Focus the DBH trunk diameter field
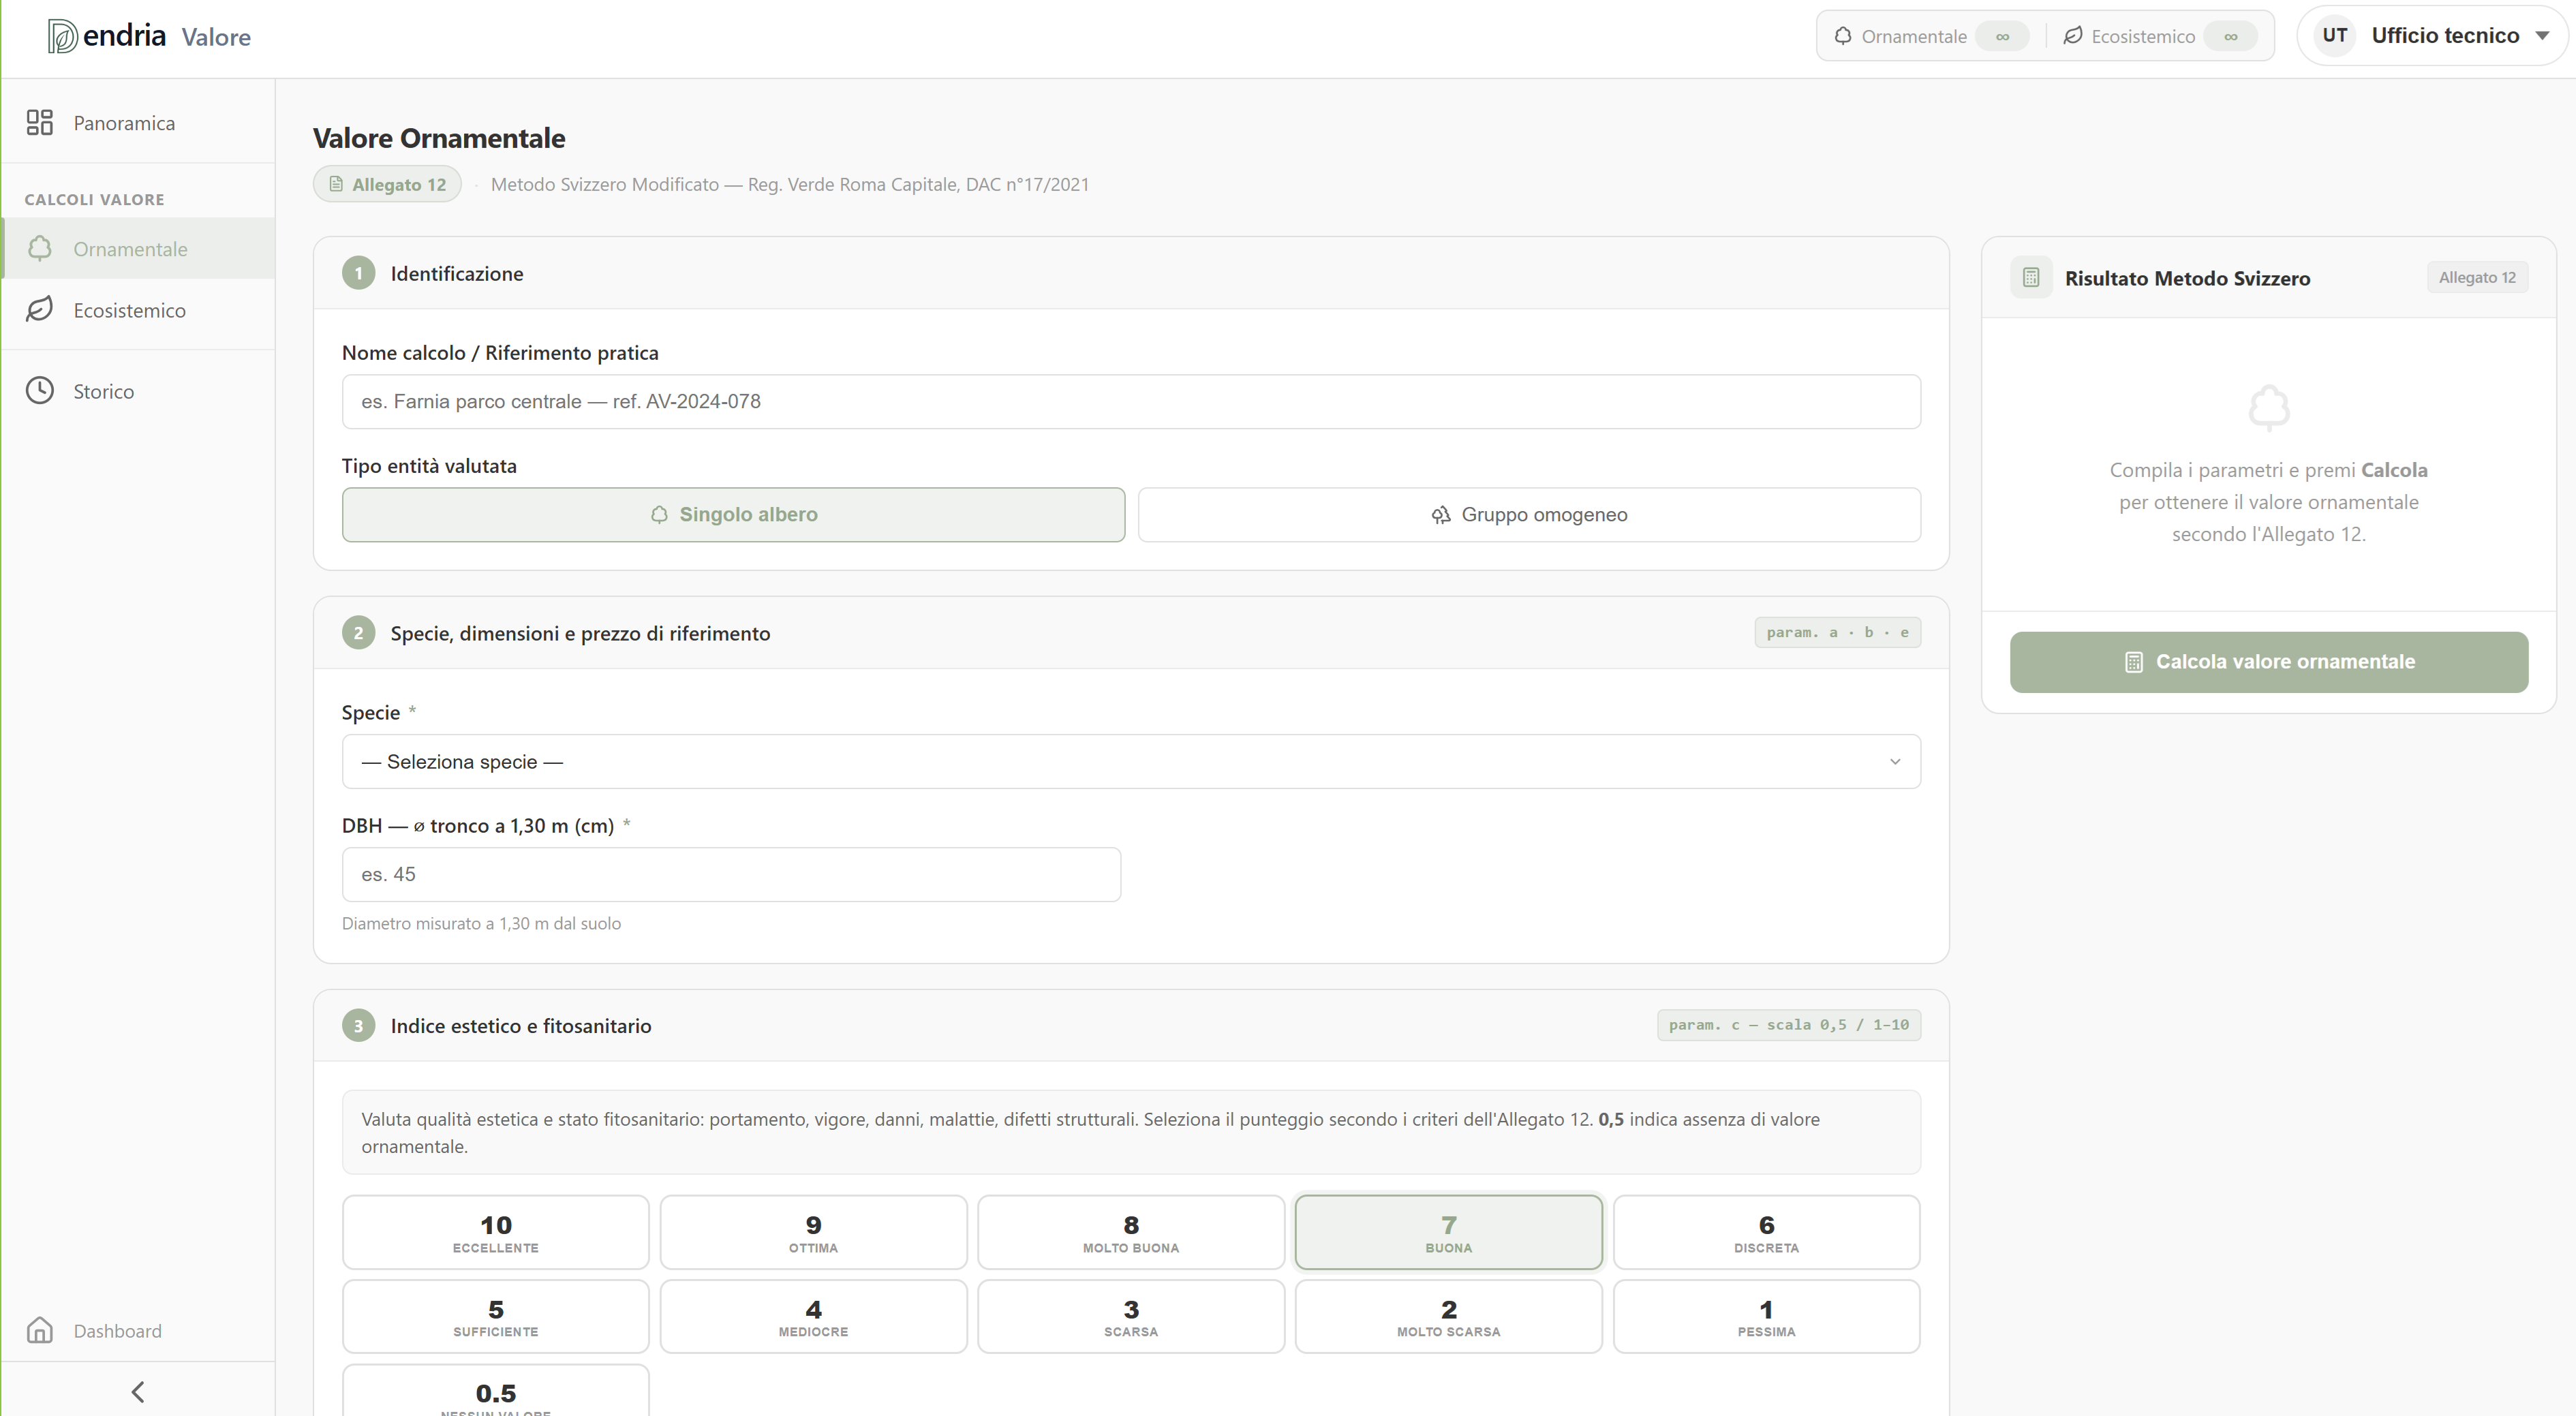The image size is (2576, 1416). click(730, 875)
